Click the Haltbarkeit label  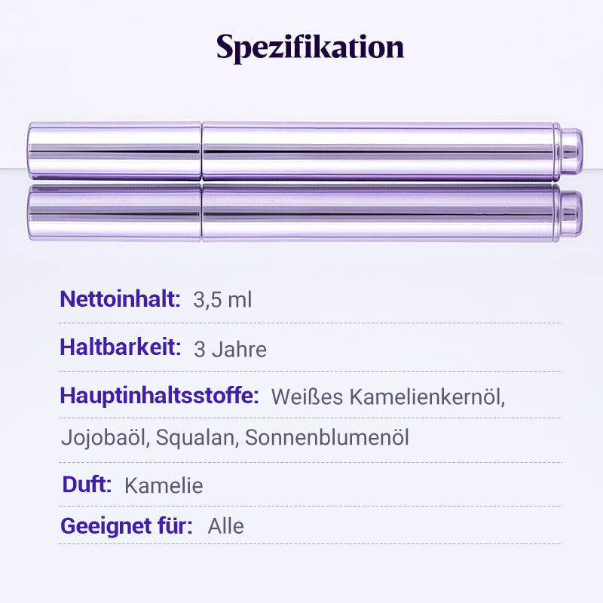click(x=121, y=347)
